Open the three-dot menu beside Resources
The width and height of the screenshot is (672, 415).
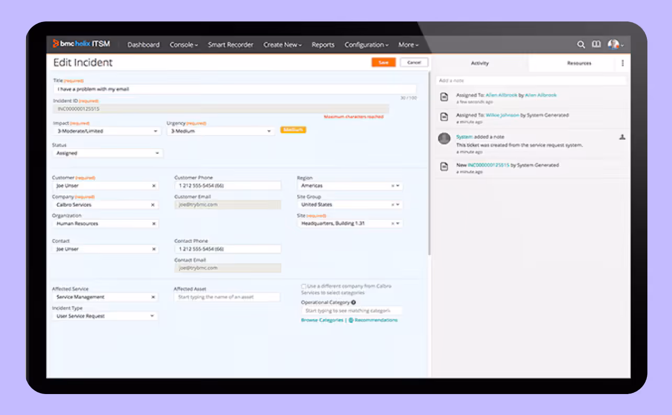click(x=622, y=63)
